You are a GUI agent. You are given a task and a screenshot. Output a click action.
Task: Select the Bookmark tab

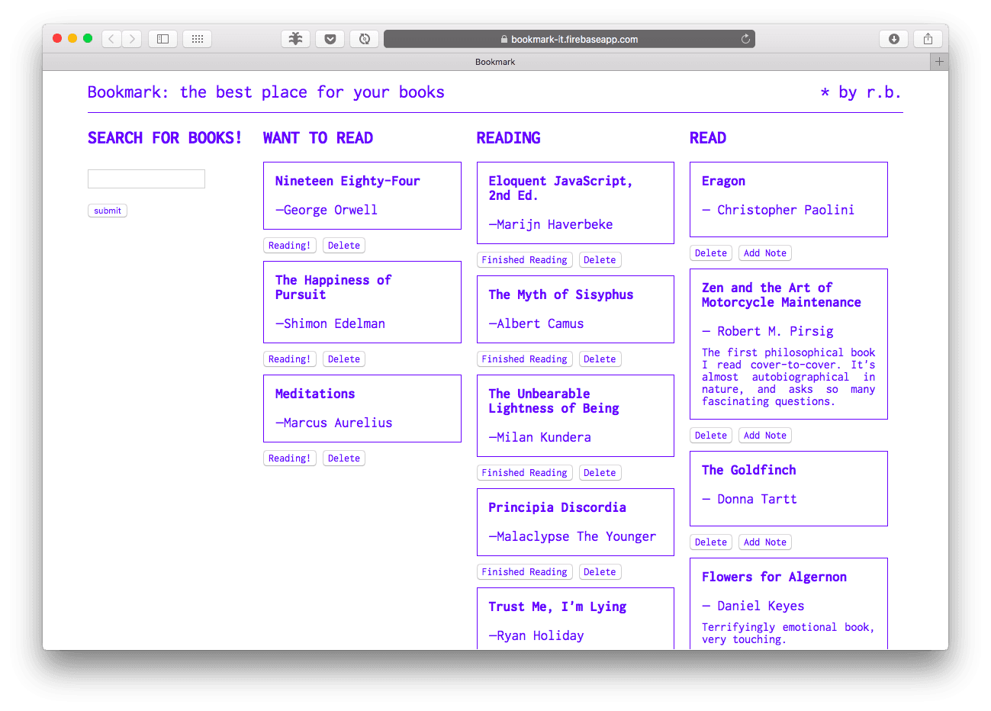(495, 62)
